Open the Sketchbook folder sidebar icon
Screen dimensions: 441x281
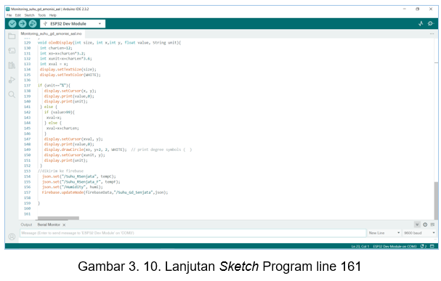click(12, 36)
